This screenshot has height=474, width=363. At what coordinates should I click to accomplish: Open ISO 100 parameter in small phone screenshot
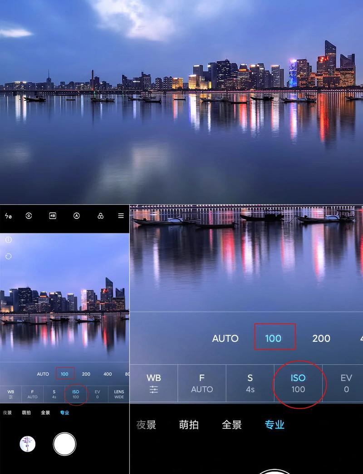tap(75, 394)
